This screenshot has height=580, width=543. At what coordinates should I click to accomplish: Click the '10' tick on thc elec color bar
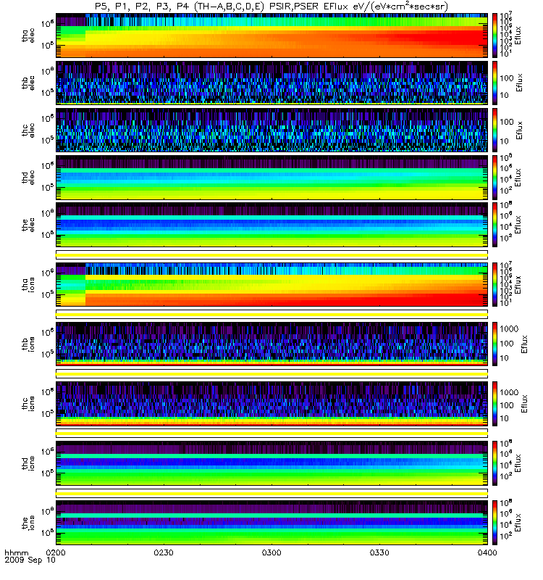505,141
